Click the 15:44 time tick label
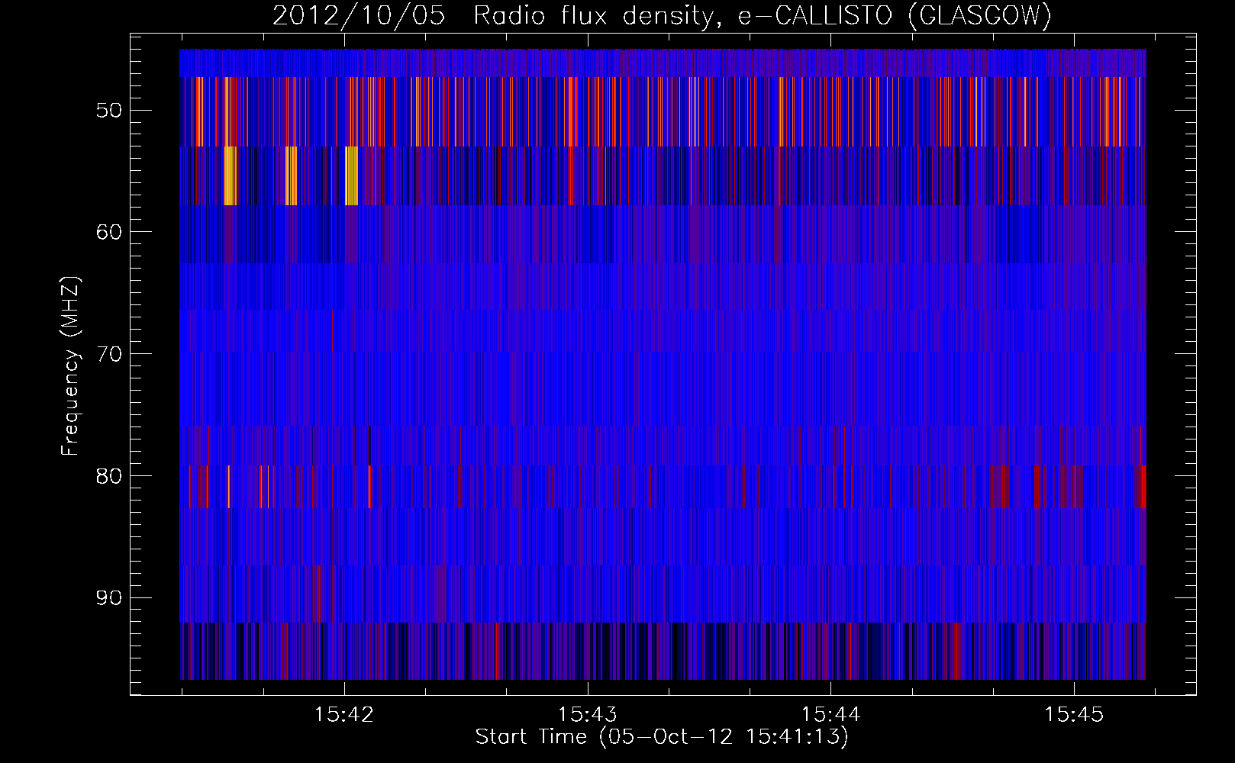 (x=830, y=715)
